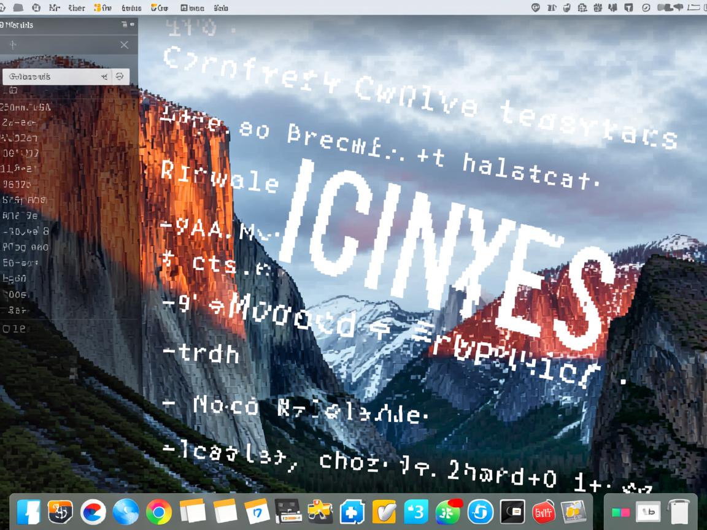Click the text field in the left panel

(x=49, y=77)
